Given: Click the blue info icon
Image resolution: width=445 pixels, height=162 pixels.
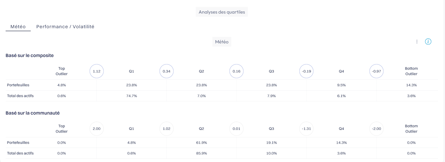Looking at the screenshot, I should click(428, 42).
